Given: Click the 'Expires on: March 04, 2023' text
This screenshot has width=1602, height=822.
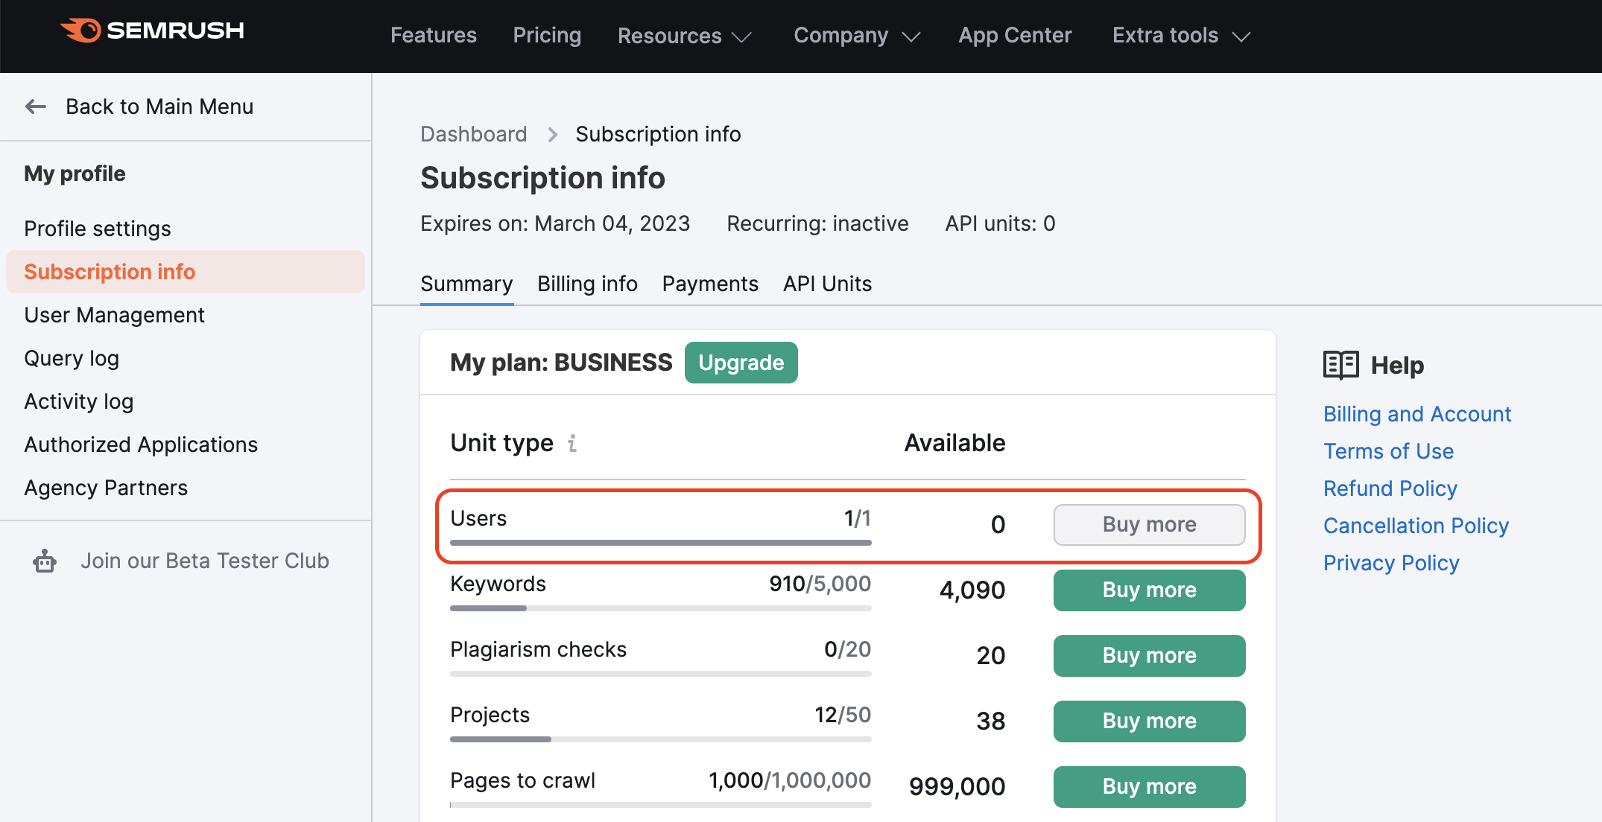Looking at the screenshot, I should [x=555, y=223].
